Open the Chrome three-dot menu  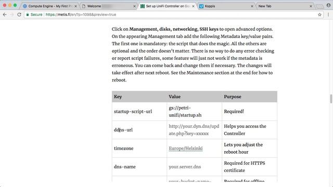[x=328, y=15]
